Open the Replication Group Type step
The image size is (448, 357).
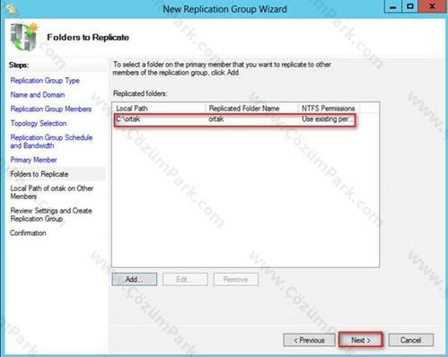45,81
